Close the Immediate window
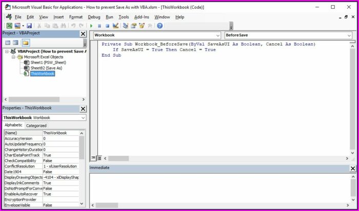Screen dimensions: 359x211 click(x=353, y=169)
